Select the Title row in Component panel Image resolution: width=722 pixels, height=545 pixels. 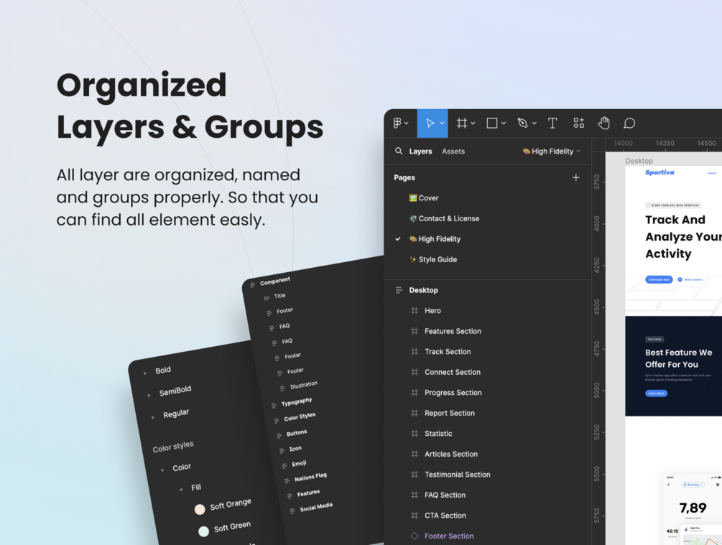[x=279, y=296]
